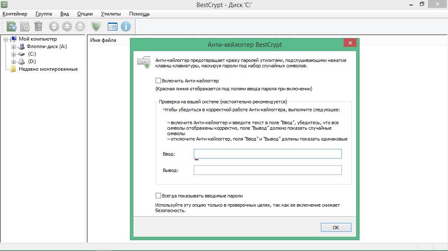Select the (D:) label in tree

(32, 61)
